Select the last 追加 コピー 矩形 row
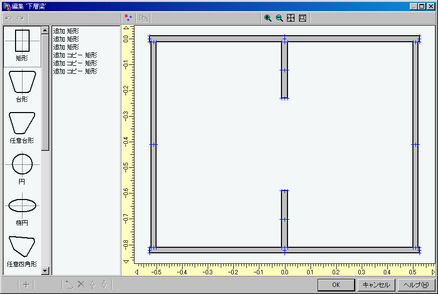Image resolution: width=438 pixels, height=294 pixels. 75,71
